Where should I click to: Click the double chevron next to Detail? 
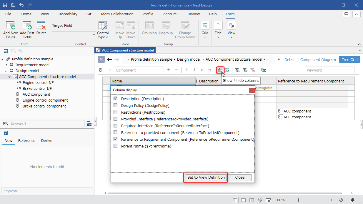(x=279, y=59)
